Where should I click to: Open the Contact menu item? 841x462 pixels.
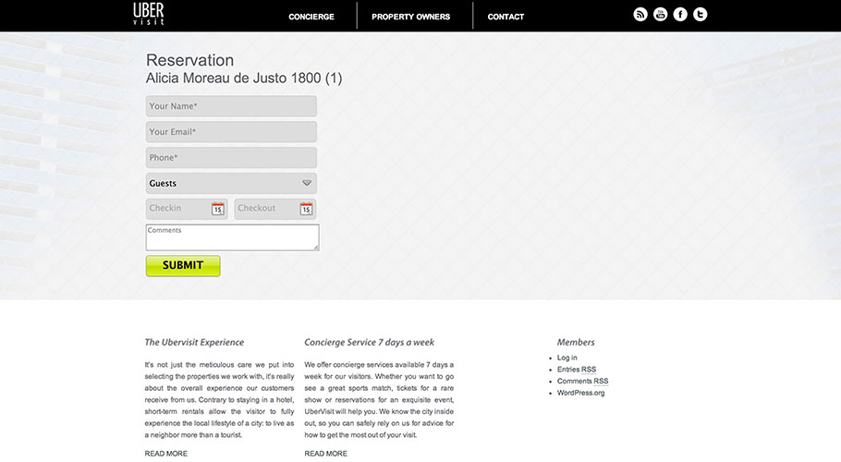(x=506, y=17)
